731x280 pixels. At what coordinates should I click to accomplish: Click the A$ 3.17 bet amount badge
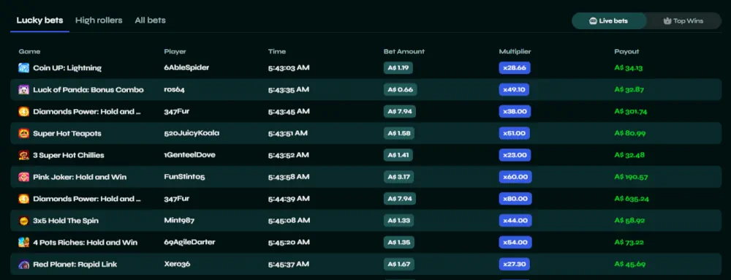click(398, 177)
